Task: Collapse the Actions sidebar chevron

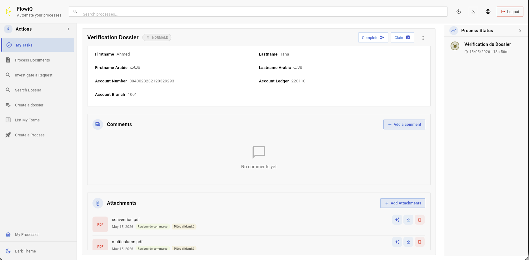Action: click(68, 29)
